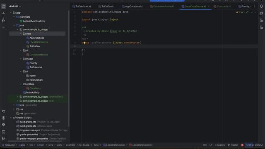Collapse the ui package
Image resolution: width=265 pixels, height=149 pixels.
tap(21, 72)
